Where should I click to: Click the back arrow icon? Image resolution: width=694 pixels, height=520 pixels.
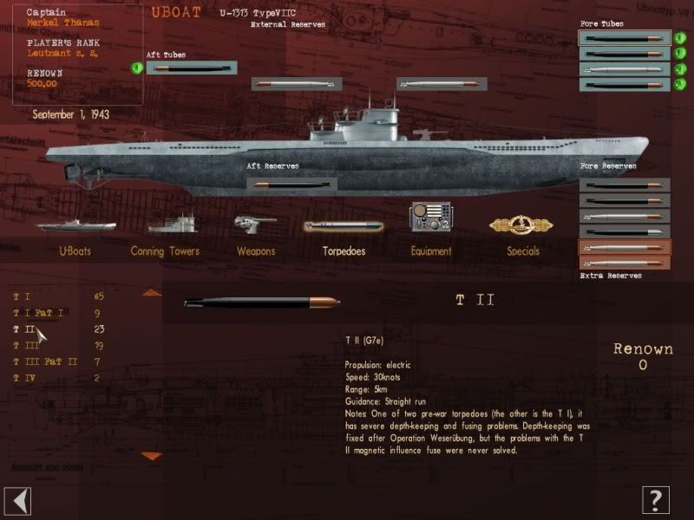point(17,501)
